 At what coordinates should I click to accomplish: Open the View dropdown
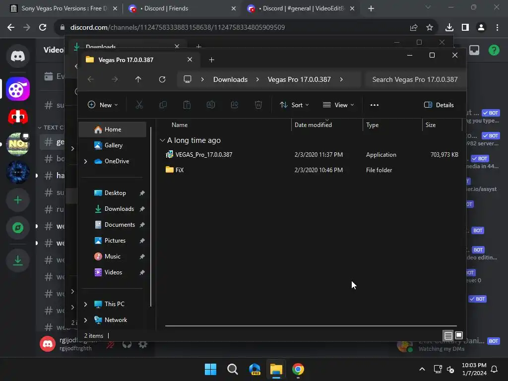(x=338, y=105)
